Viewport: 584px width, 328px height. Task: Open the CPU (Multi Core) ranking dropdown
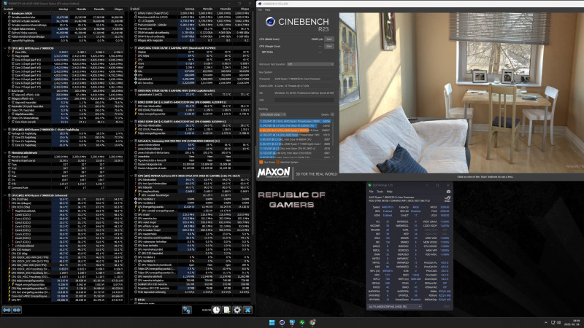[x=272, y=114]
